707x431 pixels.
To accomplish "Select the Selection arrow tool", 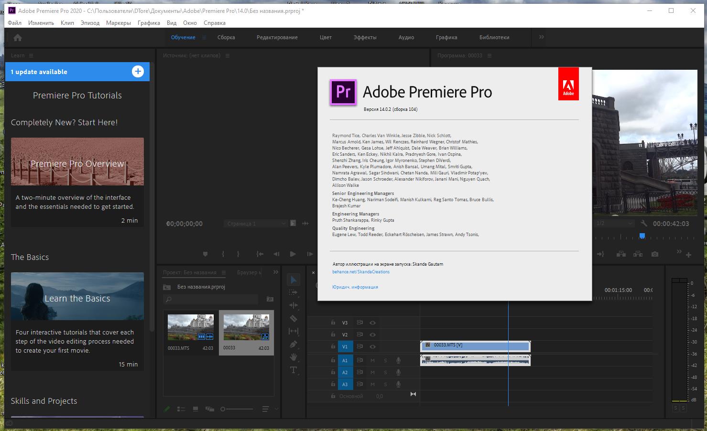I will 294,280.
